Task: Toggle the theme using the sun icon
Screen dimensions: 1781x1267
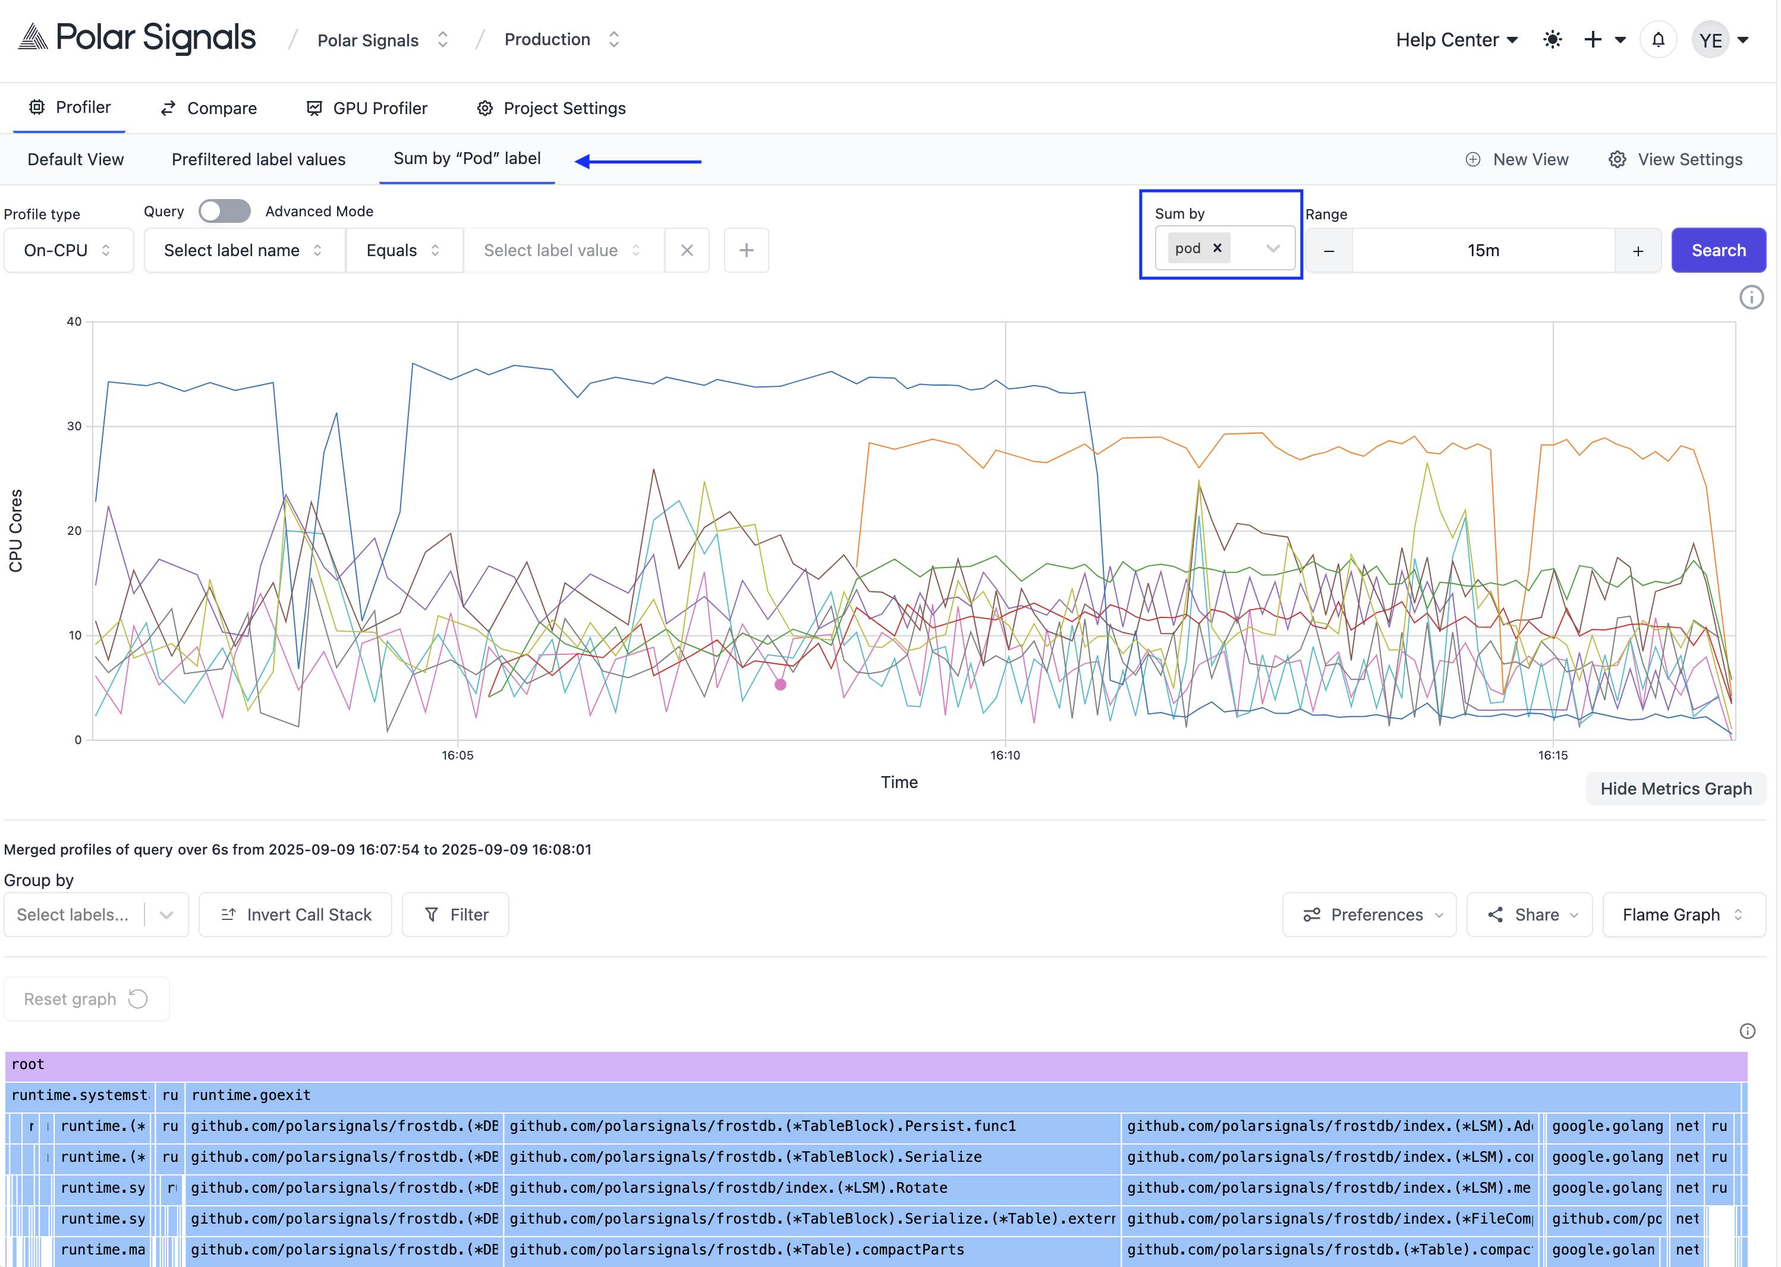Action: (x=1552, y=39)
